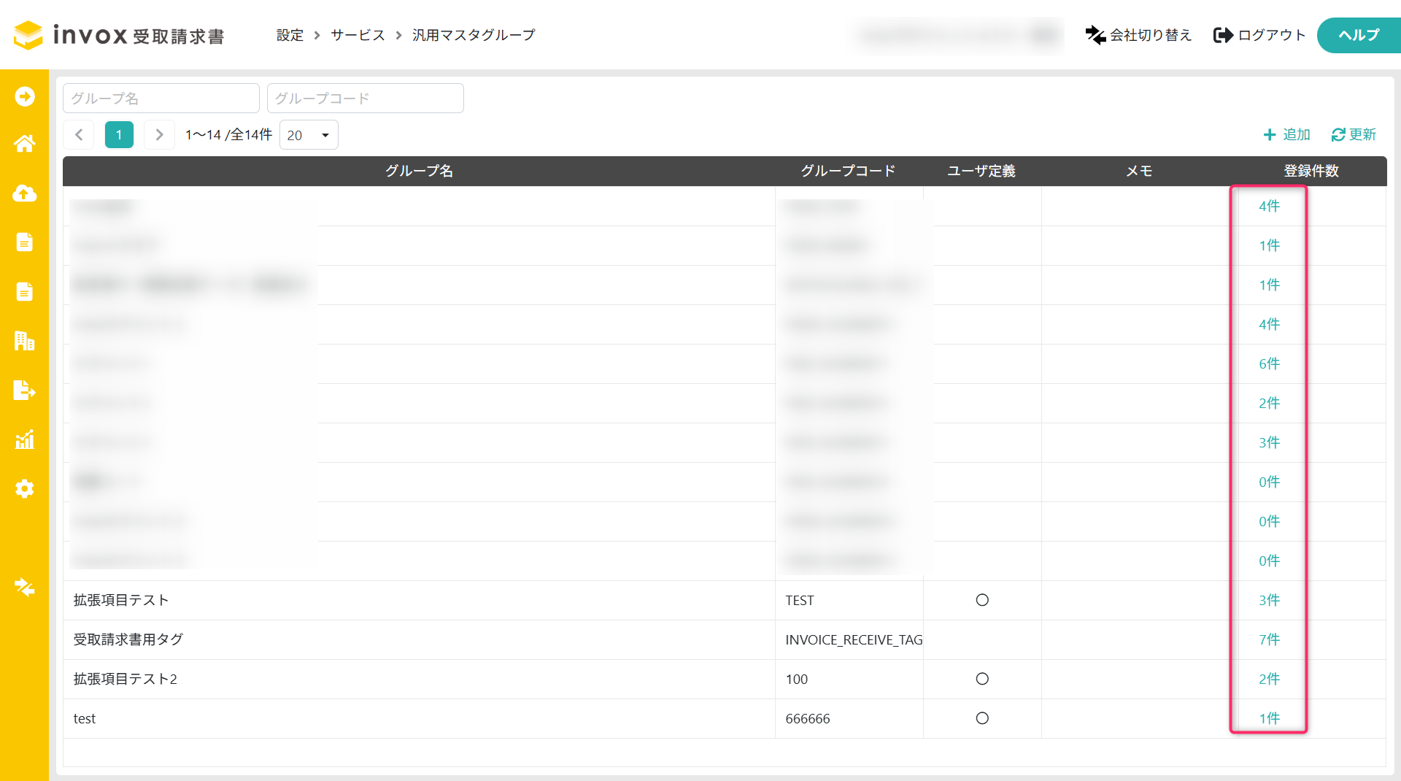Click user-defined circle for 拡張項目テスト2 row
Viewport: 1401px width, 781px height.
982,679
